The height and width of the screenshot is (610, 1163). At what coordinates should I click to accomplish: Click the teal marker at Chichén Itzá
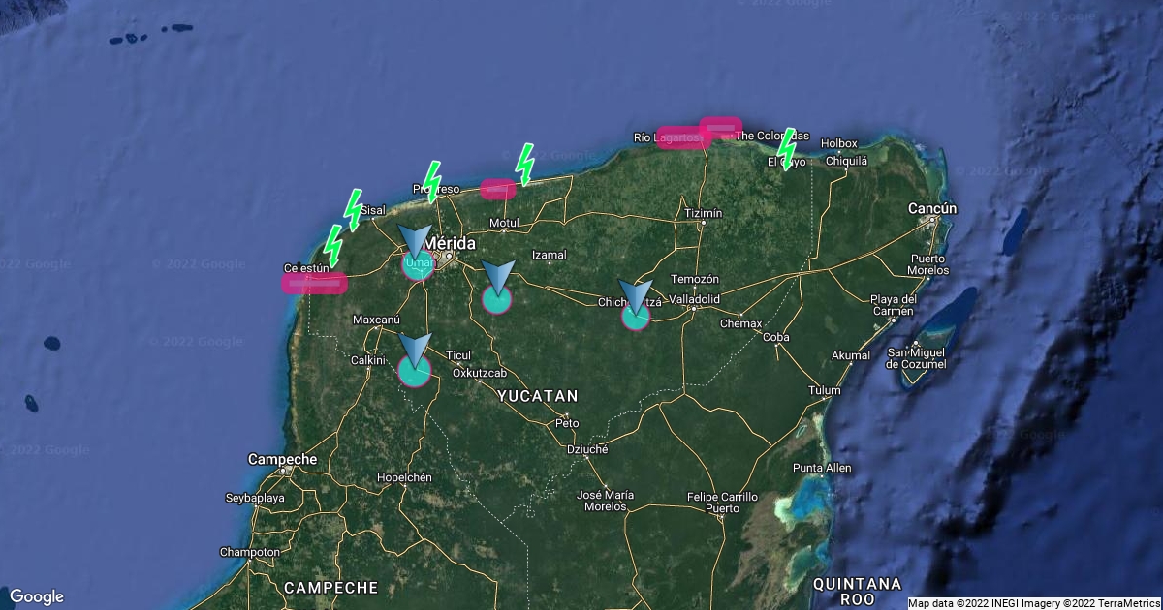pyautogui.click(x=636, y=316)
